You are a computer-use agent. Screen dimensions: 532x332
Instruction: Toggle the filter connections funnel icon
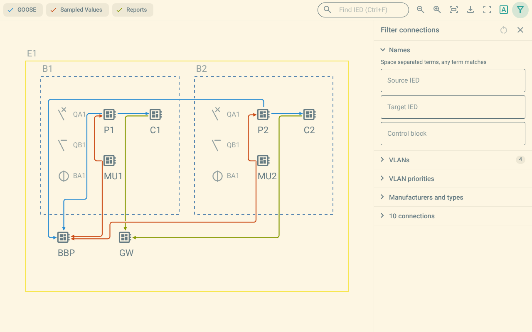pos(520,10)
